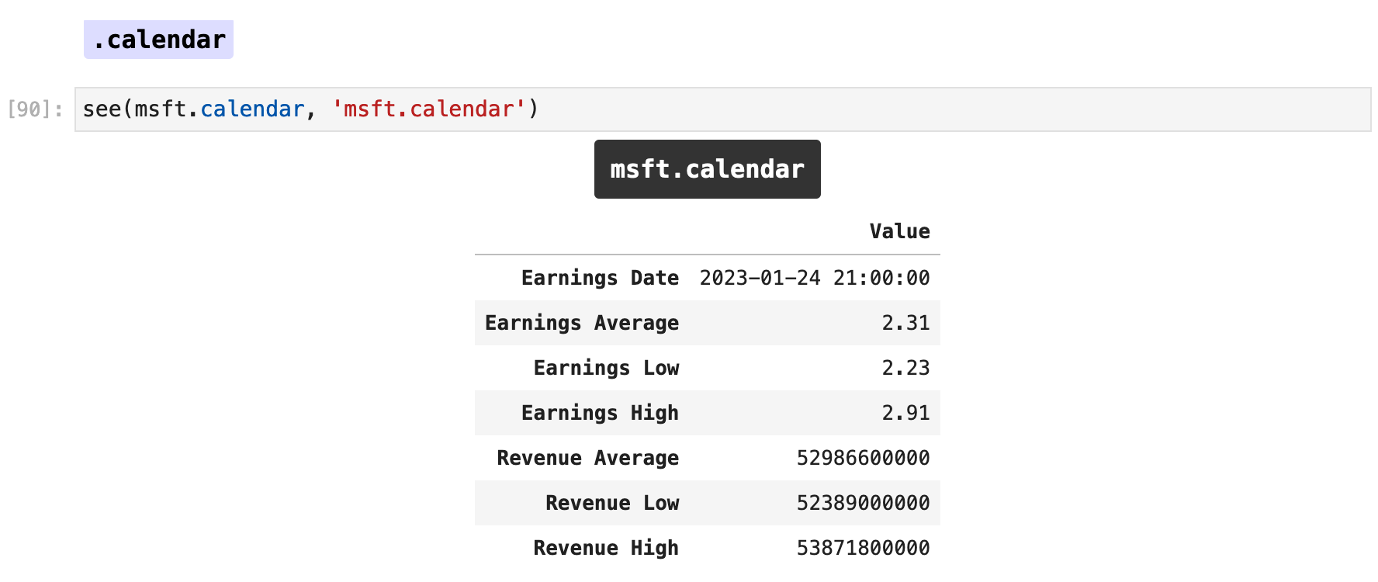The width and height of the screenshot is (1378, 582).
Task: Select the 2023-01-24 21:00:00 value
Action: tap(815, 278)
